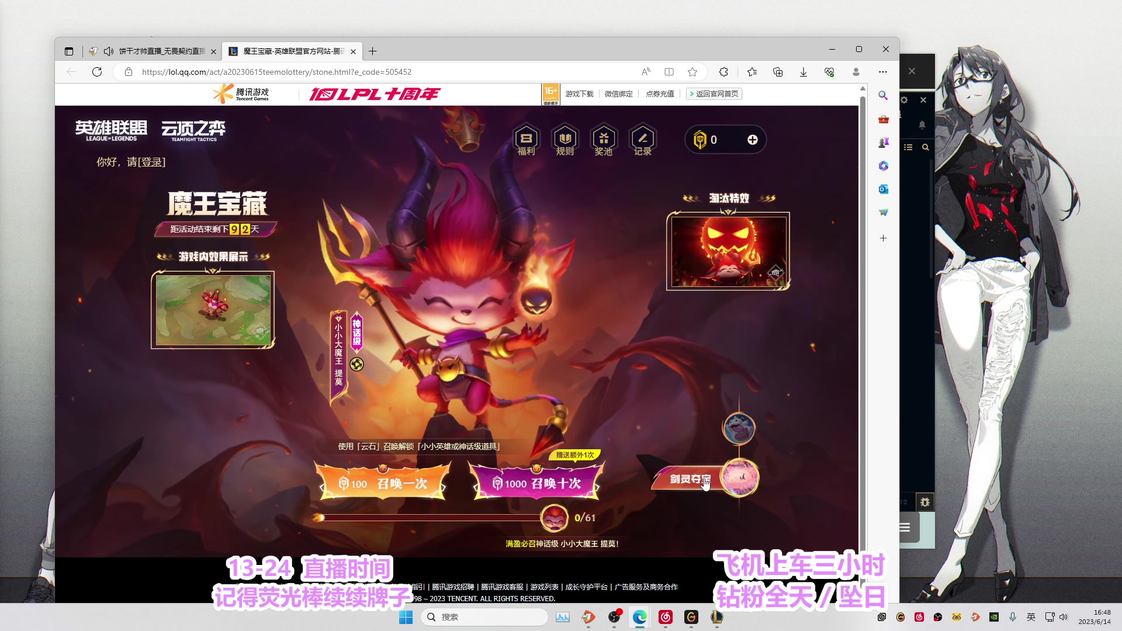Viewport: 1122px width, 631px height.
Task: Click the notification bell in the League client
Action: [x=922, y=124]
